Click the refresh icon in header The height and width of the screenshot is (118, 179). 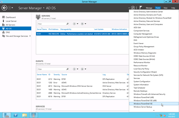(133, 8)
